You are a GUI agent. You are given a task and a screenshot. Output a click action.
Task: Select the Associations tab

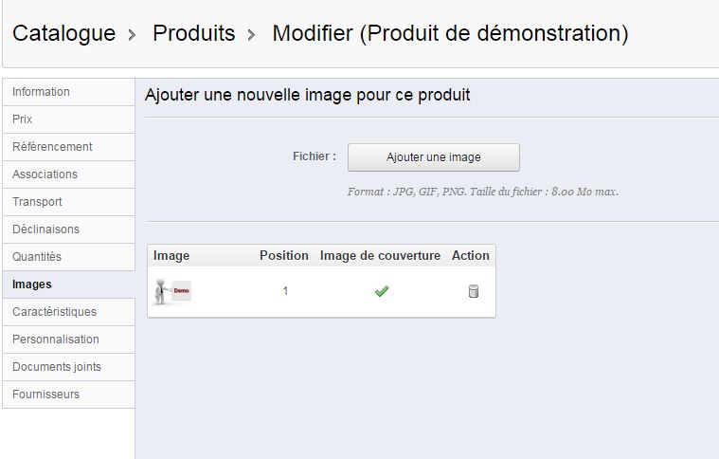pyautogui.click(x=68, y=174)
